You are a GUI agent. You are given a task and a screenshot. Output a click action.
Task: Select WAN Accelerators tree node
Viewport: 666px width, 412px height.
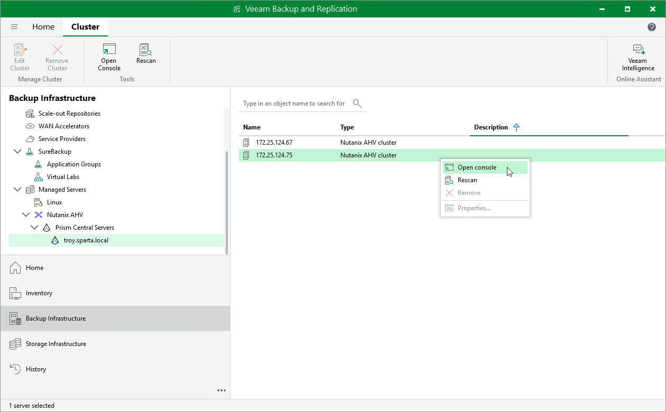point(64,126)
